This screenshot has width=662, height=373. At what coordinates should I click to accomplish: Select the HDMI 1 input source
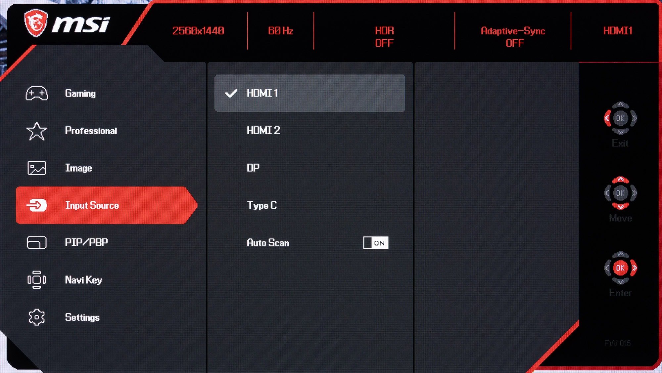[x=311, y=93]
